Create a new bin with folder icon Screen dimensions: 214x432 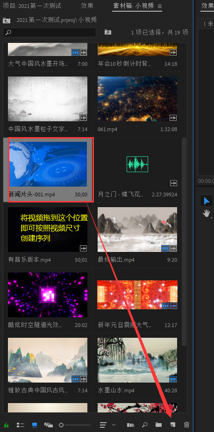coord(158,425)
